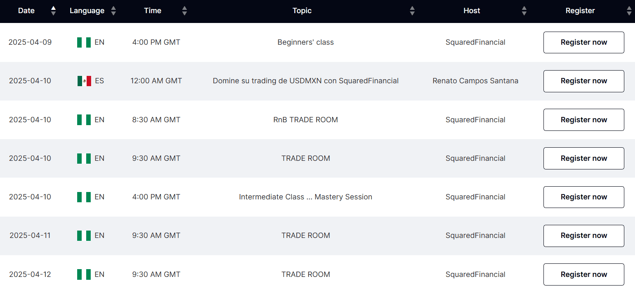Image resolution: width=635 pixels, height=288 pixels.
Task: Click the topic text RnB TRADE ROOM
Action: tap(305, 120)
